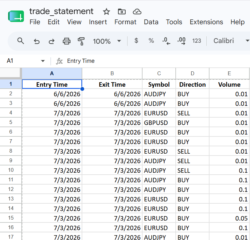Open more number formats 123
The height and width of the screenshot is (240, 250).
point(196,41)
